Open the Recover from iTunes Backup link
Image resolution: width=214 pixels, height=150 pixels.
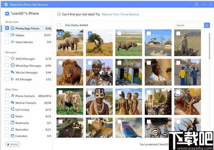tap(120, 14)
